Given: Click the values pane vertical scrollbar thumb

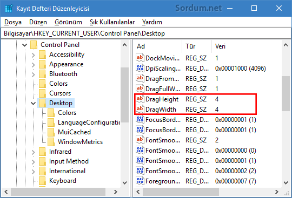Looking at the screenshot, I should pyautogui.click(x=286, y=93).
